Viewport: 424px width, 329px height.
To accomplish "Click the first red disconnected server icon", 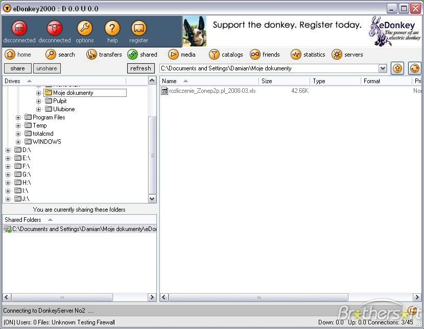I will tap(19, 28).
